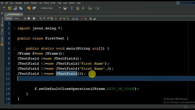
Task: Click the Open Project toolbar icon
Action: point(15,8)
